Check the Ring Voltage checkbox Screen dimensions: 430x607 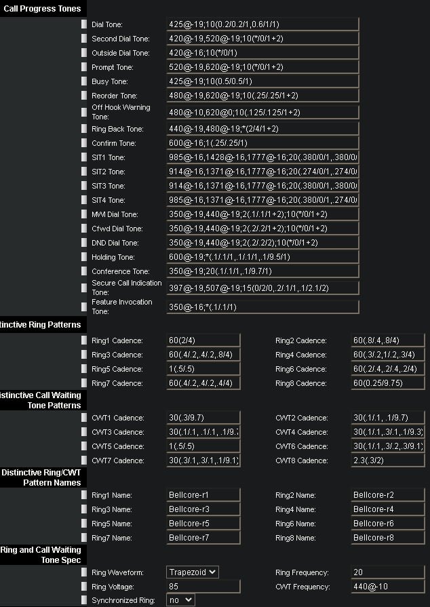[x=85, y=587]
